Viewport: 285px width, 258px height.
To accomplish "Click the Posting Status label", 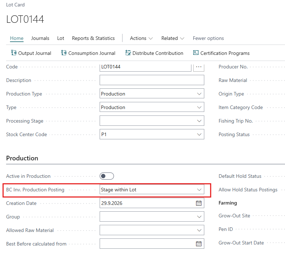I will click(234, 135).
